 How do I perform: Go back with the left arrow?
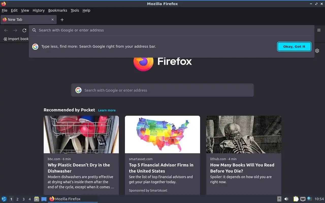click(6, 30)
